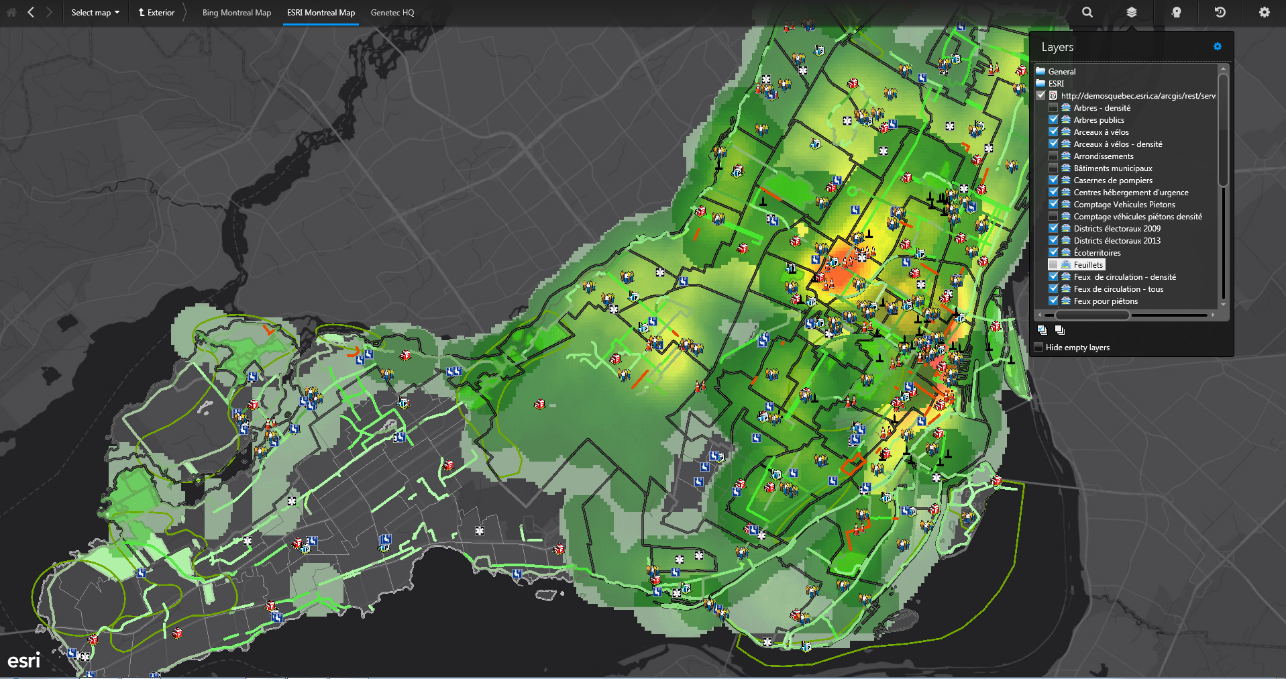Uncheck the Districts électoraux 2009 layer
This screenshot has width=1286, height=679.
(x=1053, y=228)
